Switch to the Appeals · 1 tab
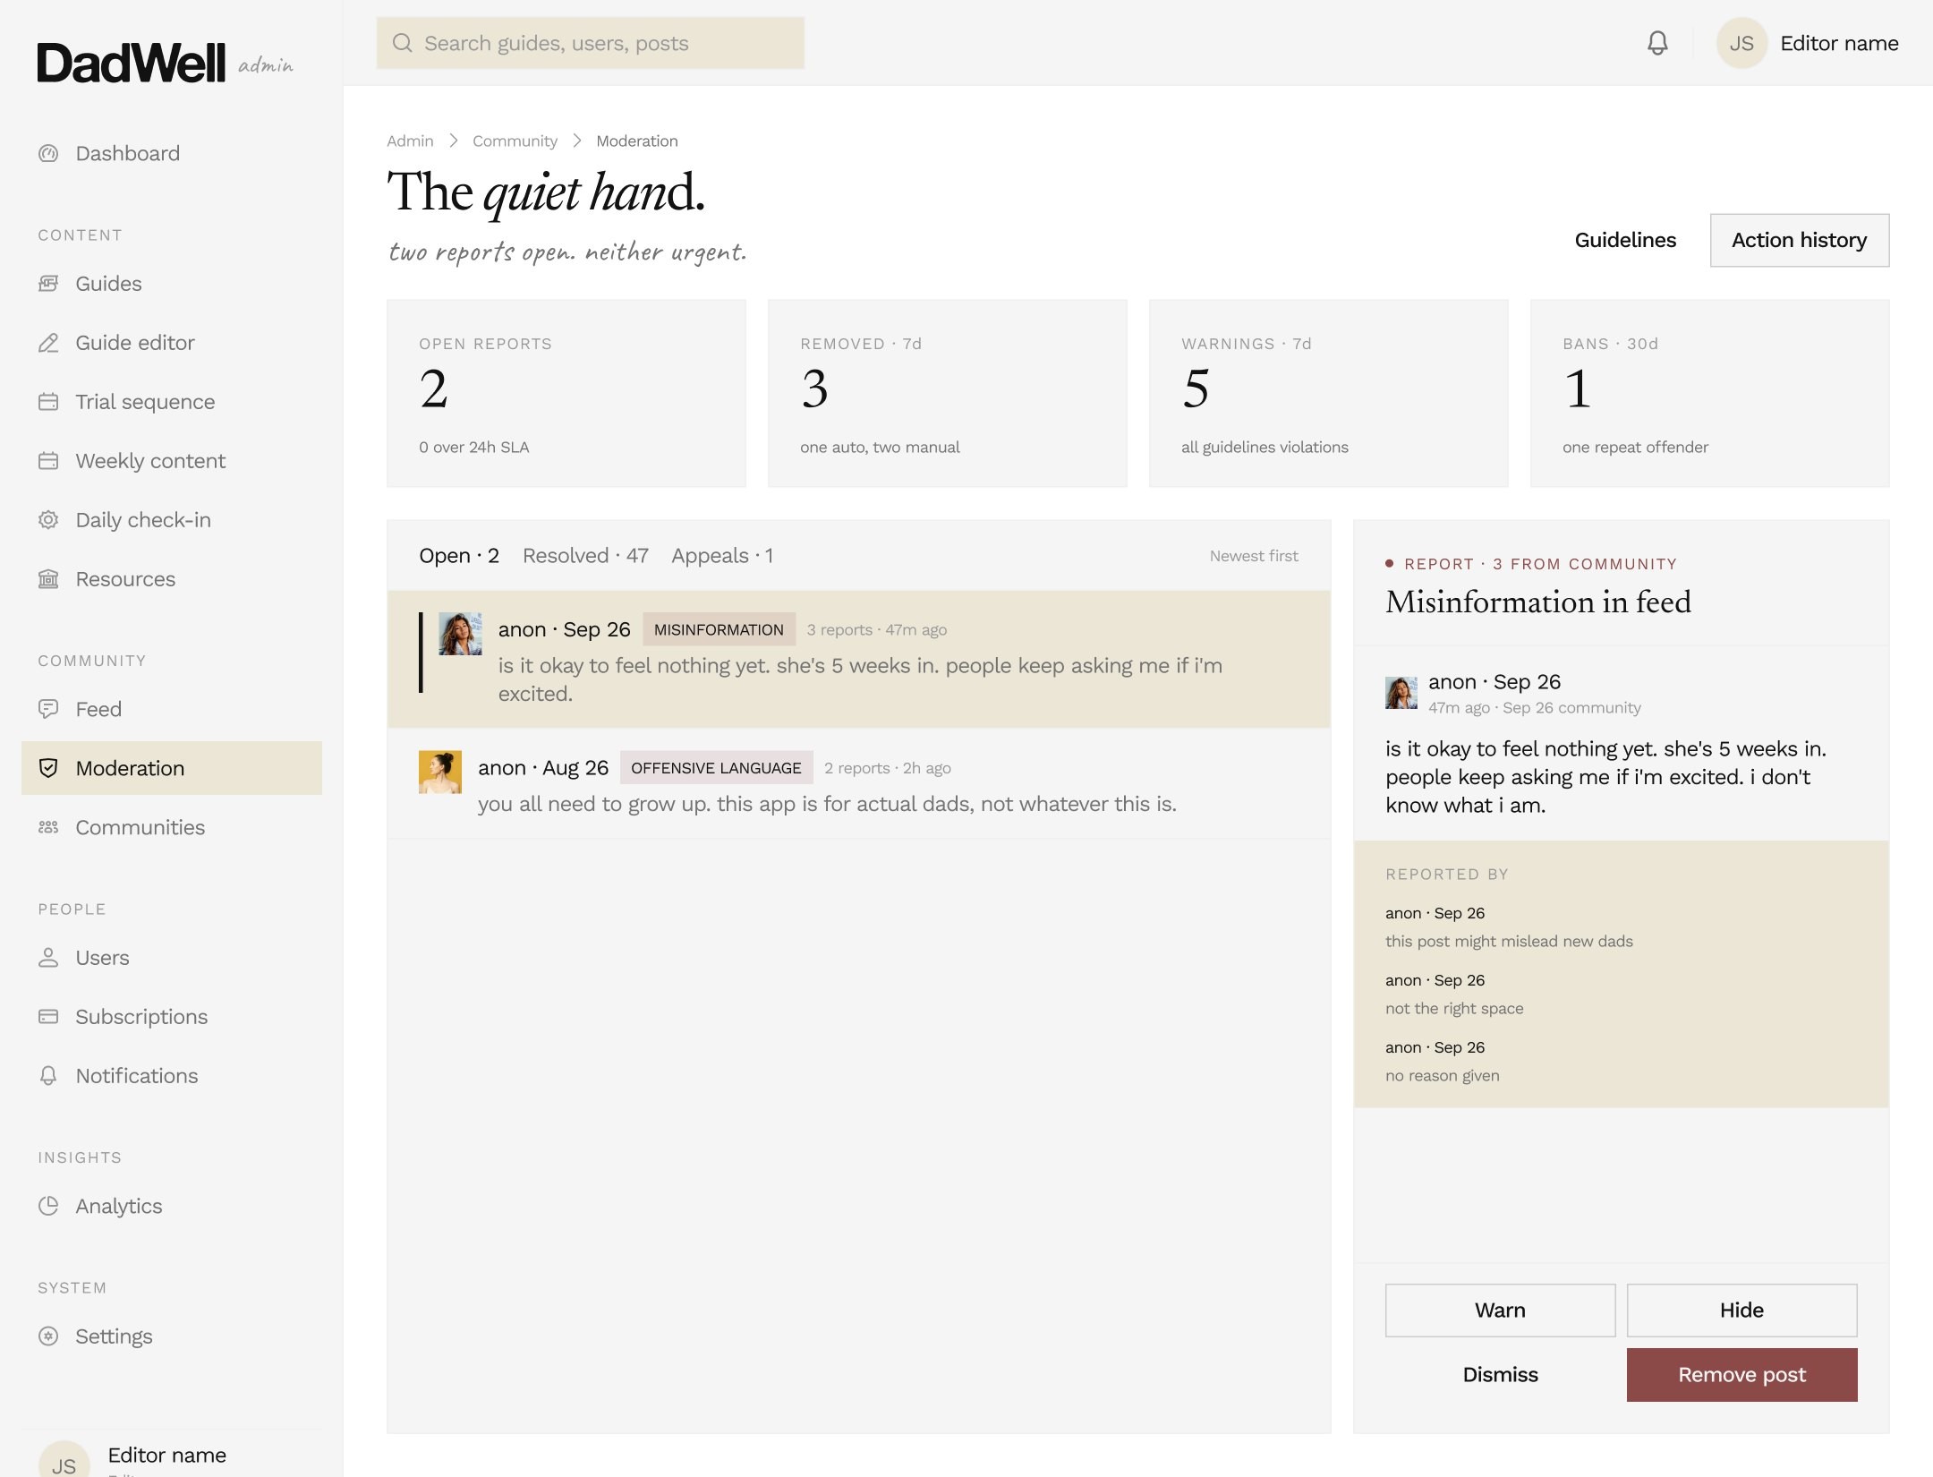 [x=722, y=556]
